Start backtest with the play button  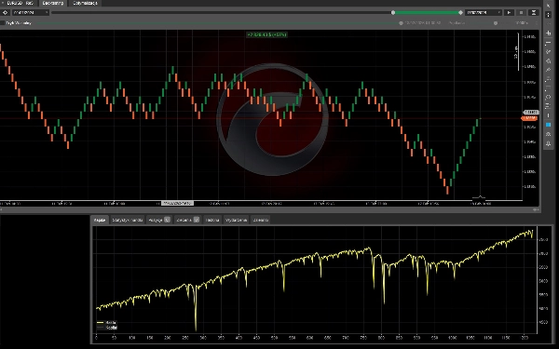[x=509, y=12]
